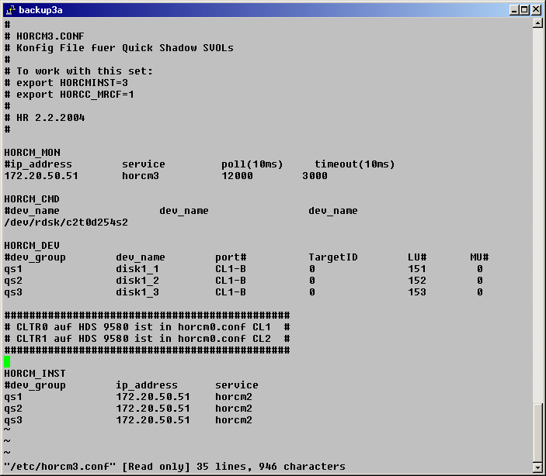Click the 'horcm3' service value
Viewport: 546px width, 476px height.
tap(141, 176)
